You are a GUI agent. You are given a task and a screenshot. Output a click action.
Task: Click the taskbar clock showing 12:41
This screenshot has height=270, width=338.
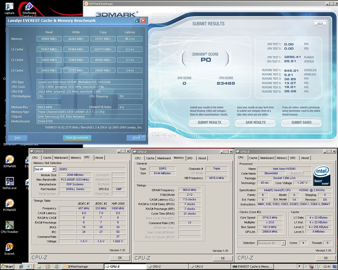(x=327, y=266)
